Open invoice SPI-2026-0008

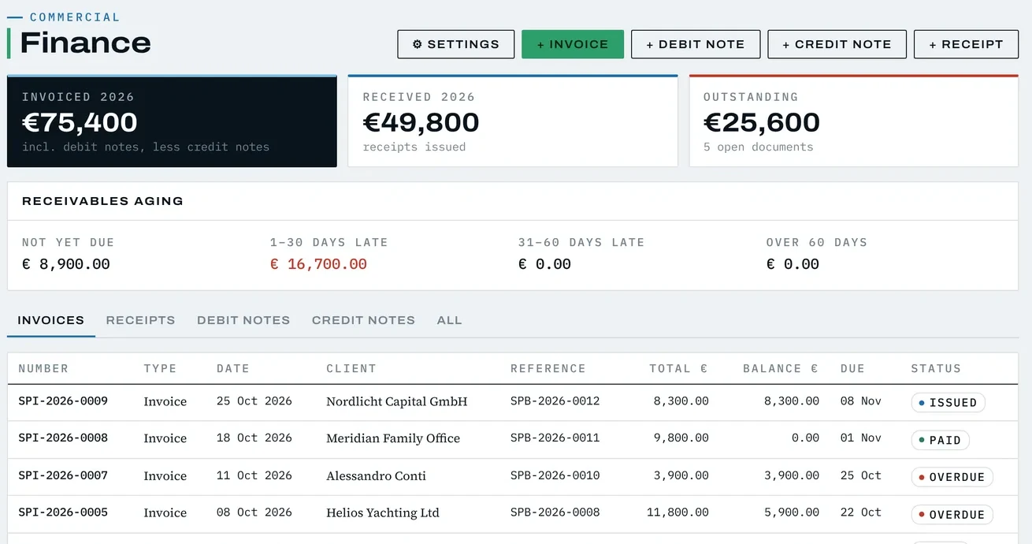pos(63,438)
